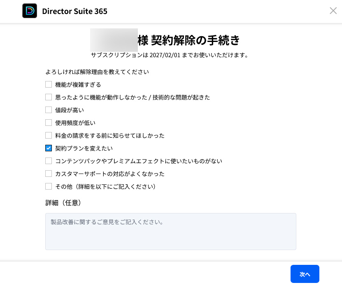Viewport: 342px width, 285px height.
Task: Click the 契約解除の手続き heading
Action: pyautogui.click(x=189, y=40)
